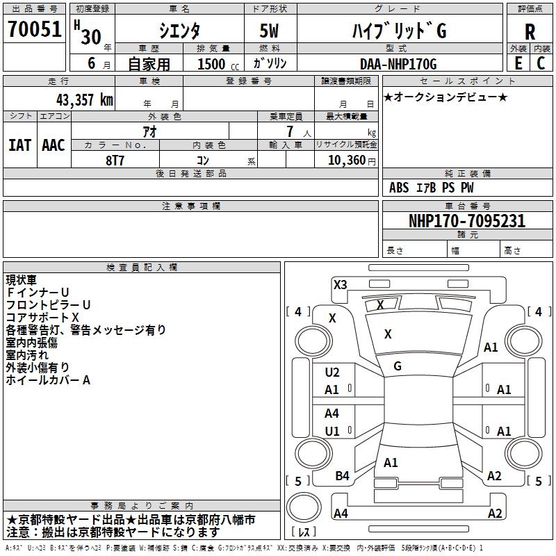This screenshot has height=556, width=556.
Task: Click the model code DAA-NHP170G
Action: [398, 64]
